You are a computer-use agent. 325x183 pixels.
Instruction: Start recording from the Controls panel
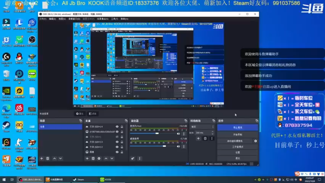tap(238, 135)
